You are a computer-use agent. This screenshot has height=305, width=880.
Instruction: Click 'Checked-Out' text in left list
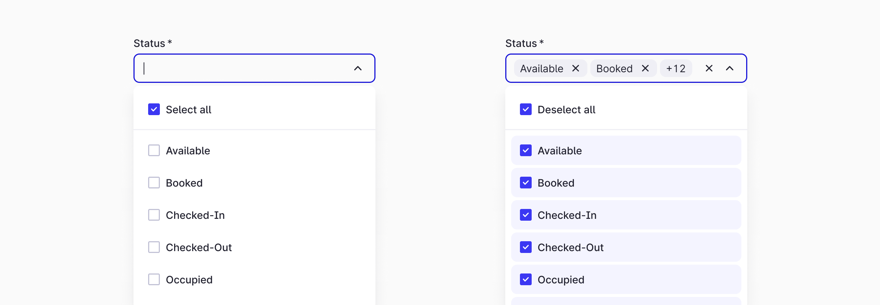199,247
